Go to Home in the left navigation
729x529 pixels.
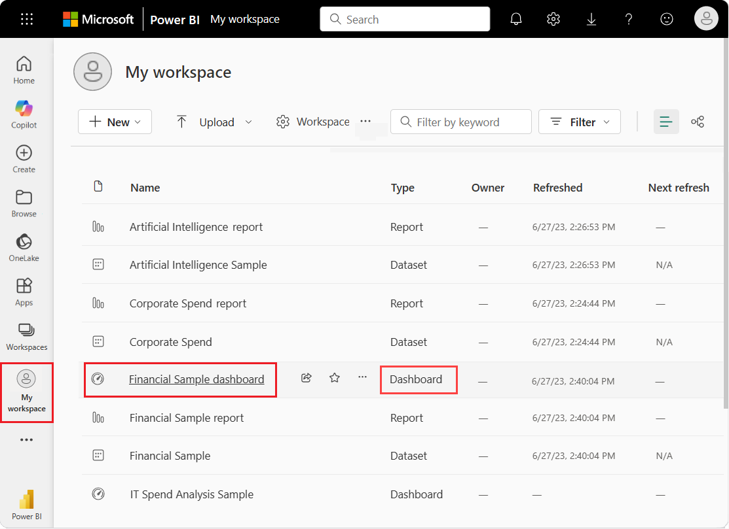pyautogui.click(x=24, y=69)
